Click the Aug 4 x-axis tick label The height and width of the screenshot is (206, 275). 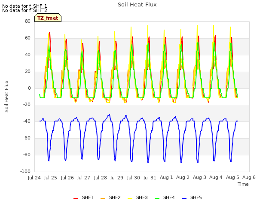[x=216, y=177]
